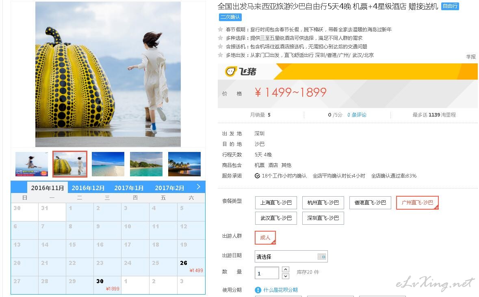Click the 举报 report link
479x297 pixels.
471,57
